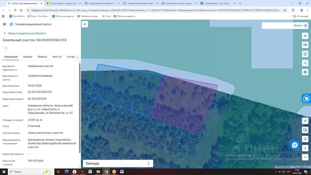The image size is (311, 175).
Task: Show hidden system tray icons
Action: pos(276,172)
